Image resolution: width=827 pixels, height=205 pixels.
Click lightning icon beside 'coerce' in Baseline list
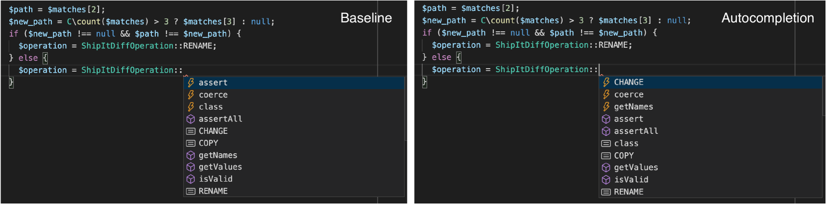point(191,95)
